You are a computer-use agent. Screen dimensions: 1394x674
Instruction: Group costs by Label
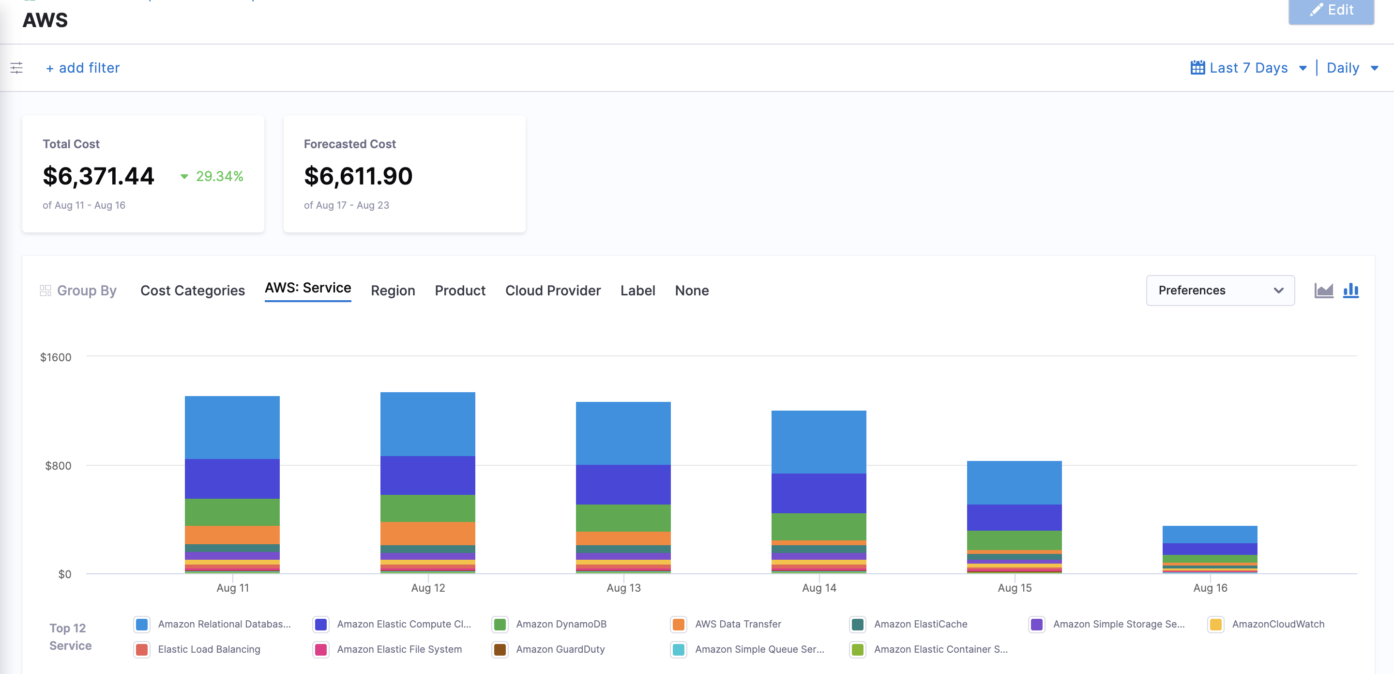(x=637, y=291)
